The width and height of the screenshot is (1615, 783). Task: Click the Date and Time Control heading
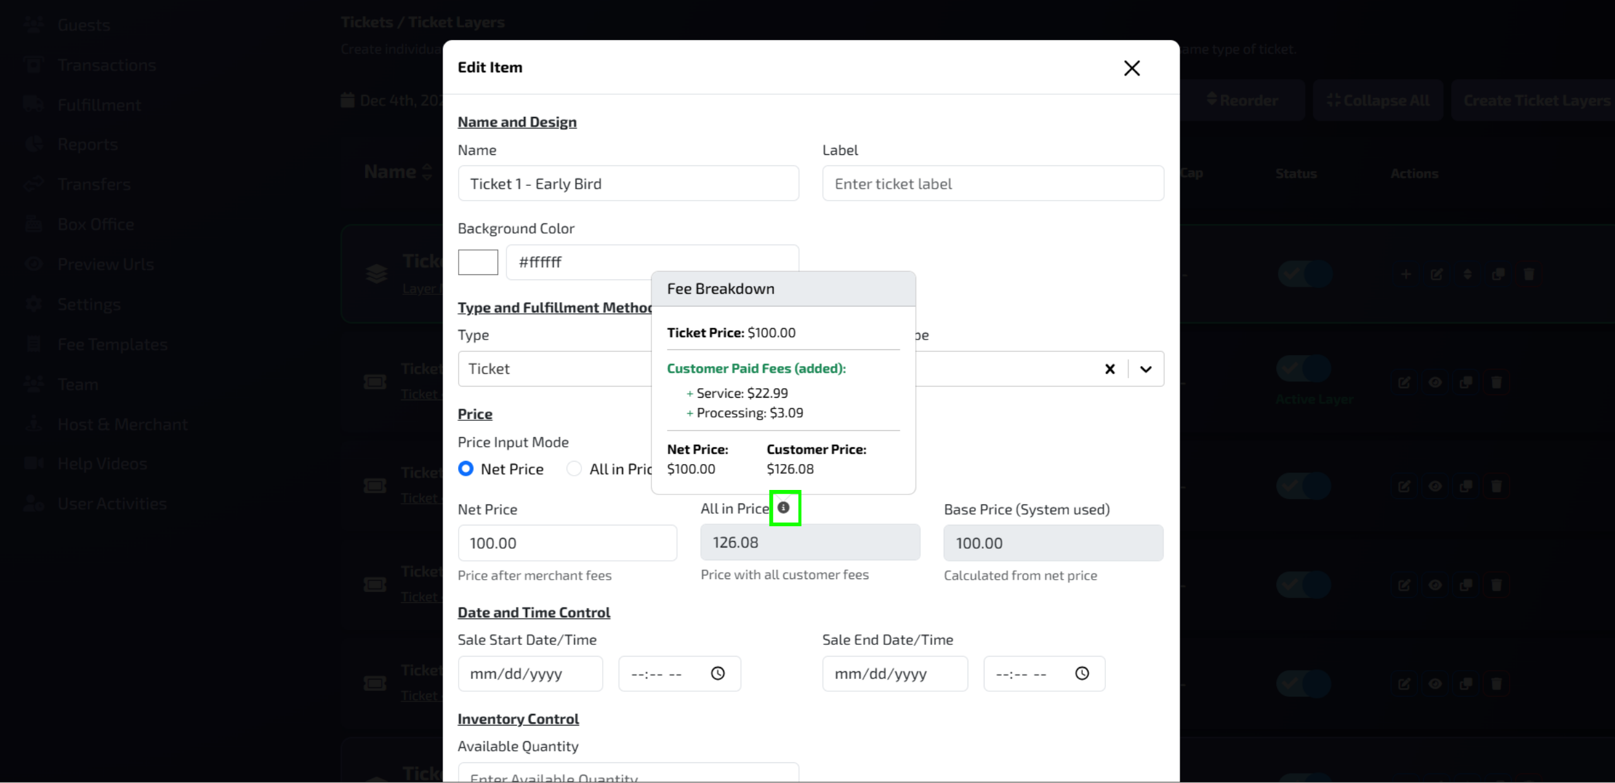point(534,613)
